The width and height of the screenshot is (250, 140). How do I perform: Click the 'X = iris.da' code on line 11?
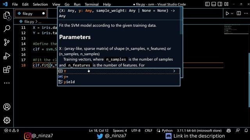45,28
